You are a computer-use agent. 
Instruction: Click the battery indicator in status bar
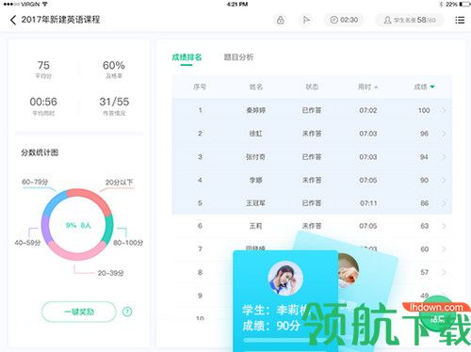(464, 5)
